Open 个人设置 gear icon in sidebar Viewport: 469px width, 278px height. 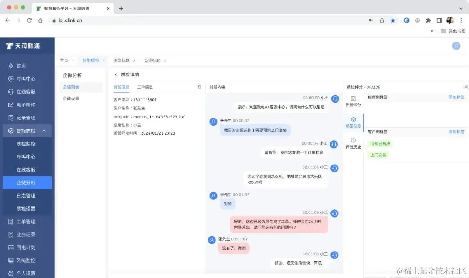click(11, 274)
